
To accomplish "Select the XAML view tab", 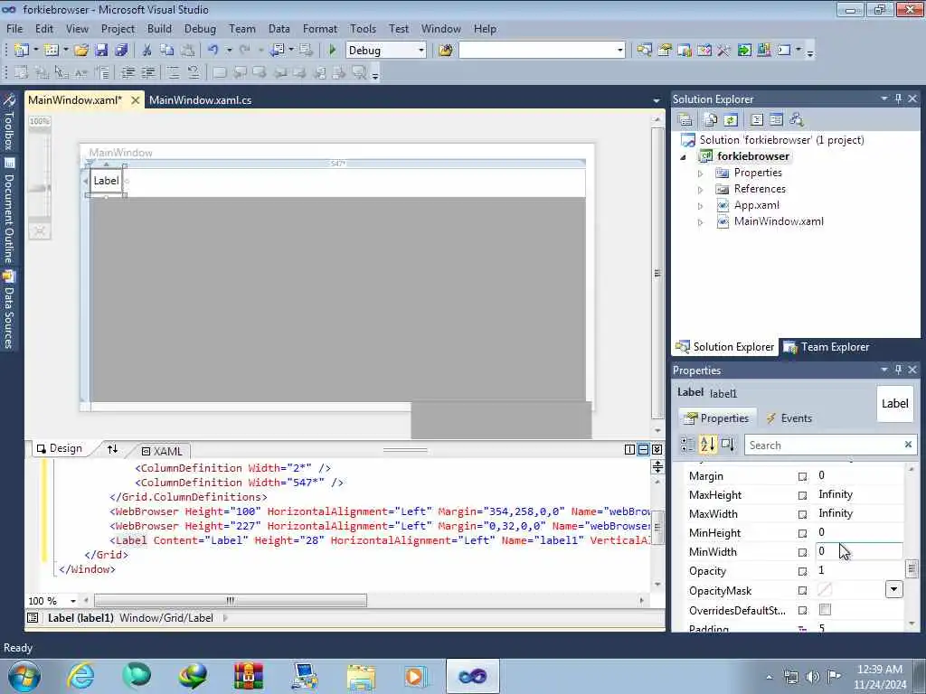I will [x=162, y=452].
